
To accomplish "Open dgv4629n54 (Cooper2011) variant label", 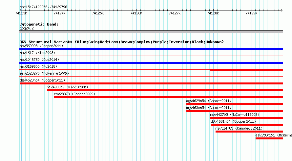I will (x=209, y=101).
